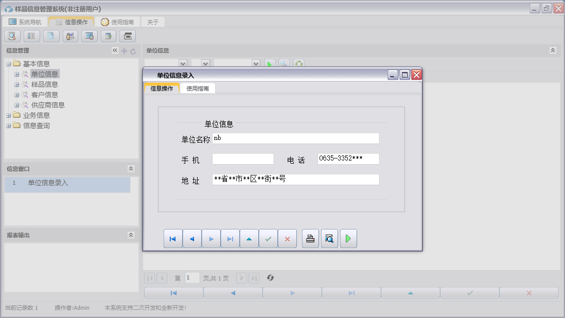
Task: Click the print icon in dialog
Action: pyautogui.click(x=310, y=239)
